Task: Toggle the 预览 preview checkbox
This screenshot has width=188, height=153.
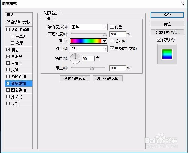Action: 159,39
